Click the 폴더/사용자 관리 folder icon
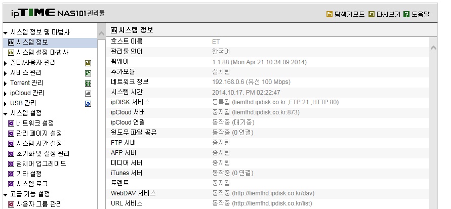This screenshot has width=451, height=209. (x=88, y=63)
